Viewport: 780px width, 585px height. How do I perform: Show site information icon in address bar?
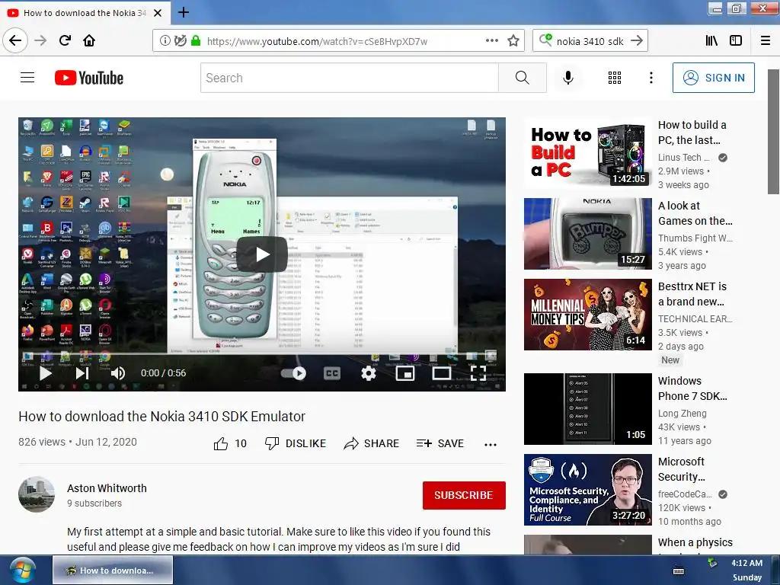pos(165,41)
